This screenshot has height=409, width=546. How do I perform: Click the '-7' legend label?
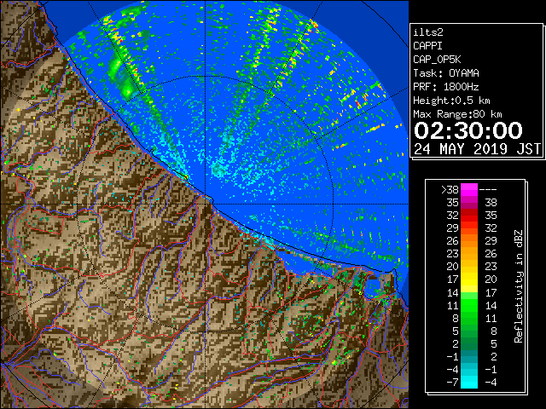452,382
